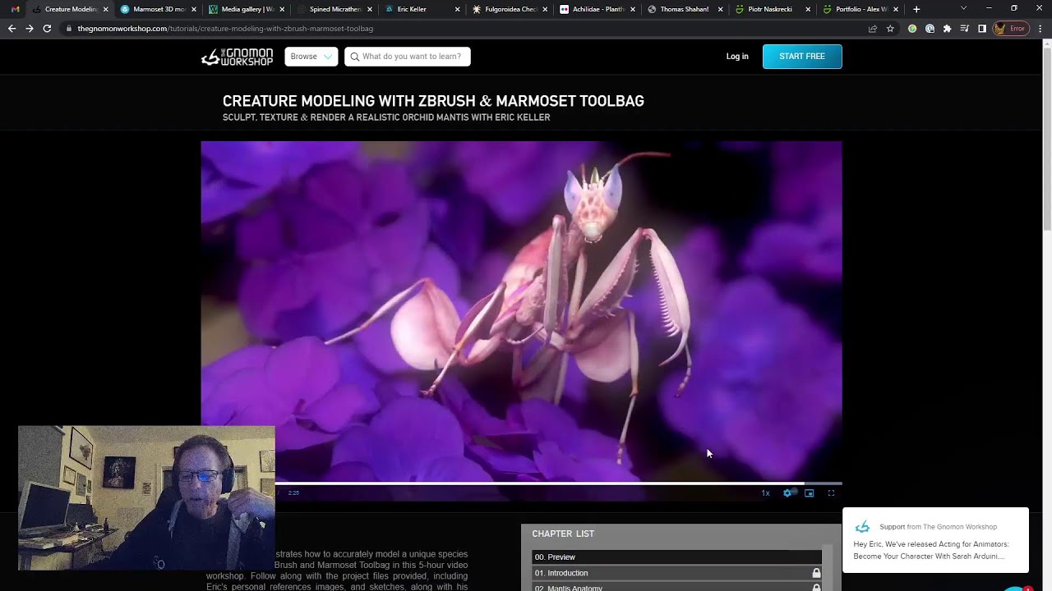1052x591 pixels.
Task: Switch to the Fulgoroidea Checklist browser tab
Action: coord(511,9)
